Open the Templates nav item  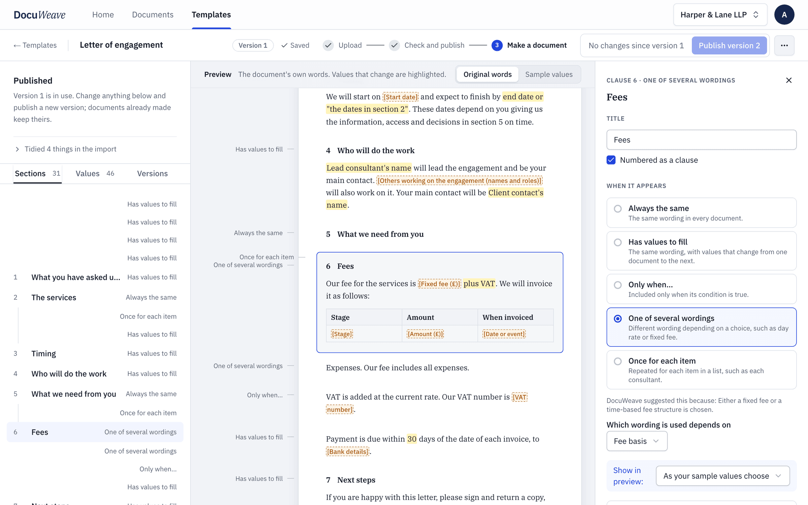[211, 15]
